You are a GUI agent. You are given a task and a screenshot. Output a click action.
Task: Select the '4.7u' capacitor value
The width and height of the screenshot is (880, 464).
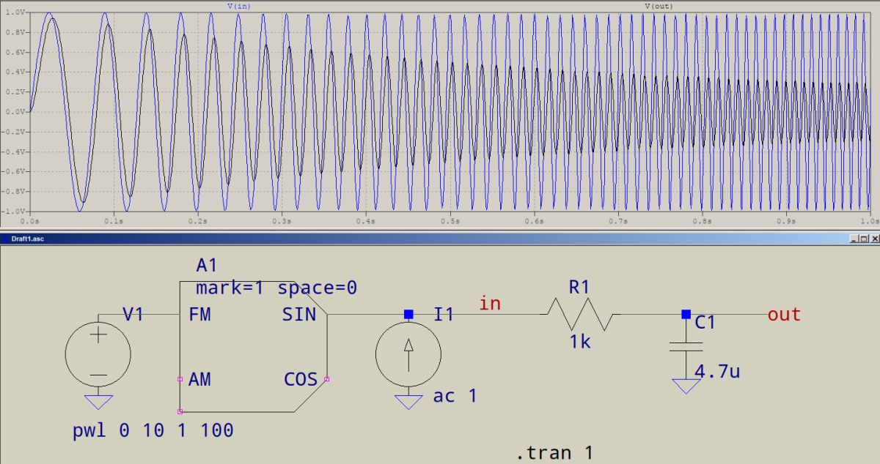click(717, 372)
